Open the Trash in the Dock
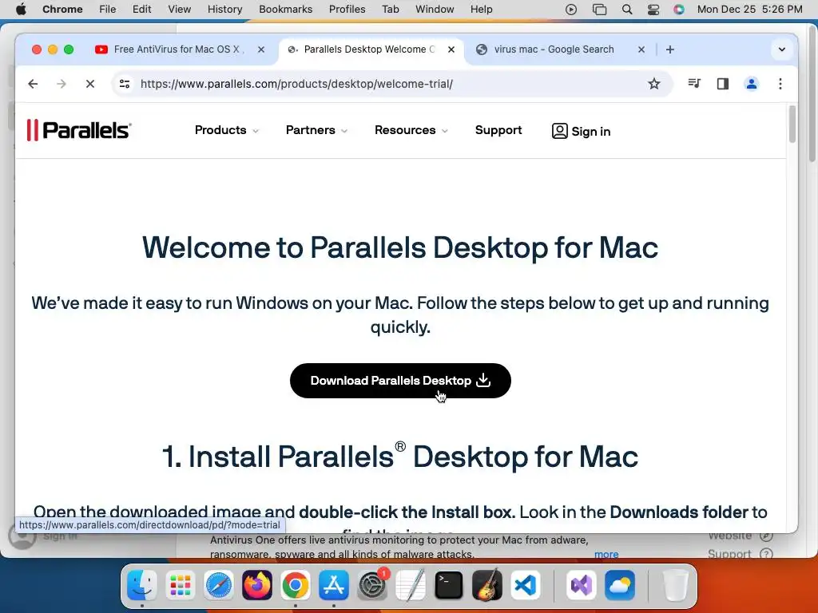818x613 pixels. pyautogui.click(x=676, y=585)
